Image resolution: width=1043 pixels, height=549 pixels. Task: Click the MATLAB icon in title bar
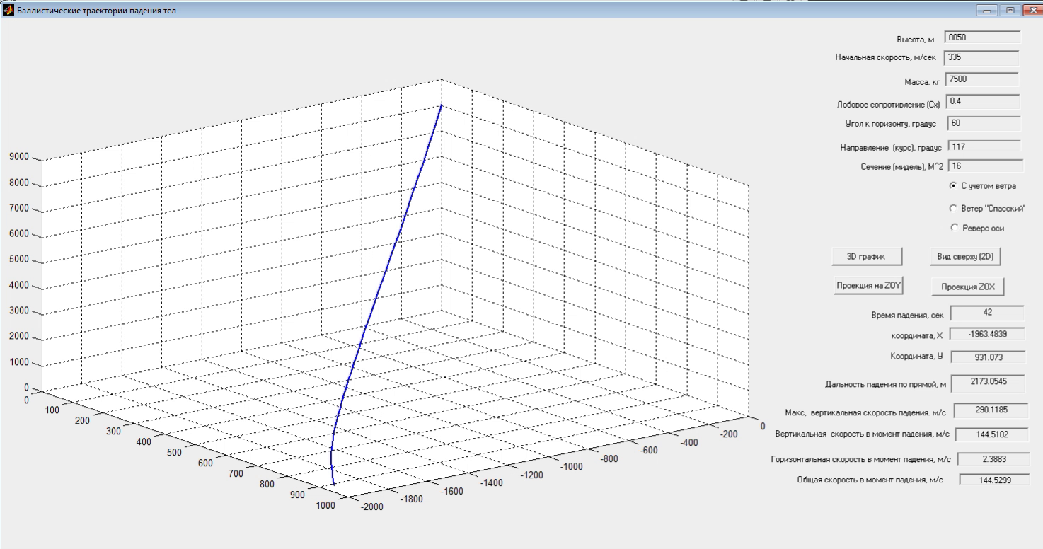coord(8,11)
